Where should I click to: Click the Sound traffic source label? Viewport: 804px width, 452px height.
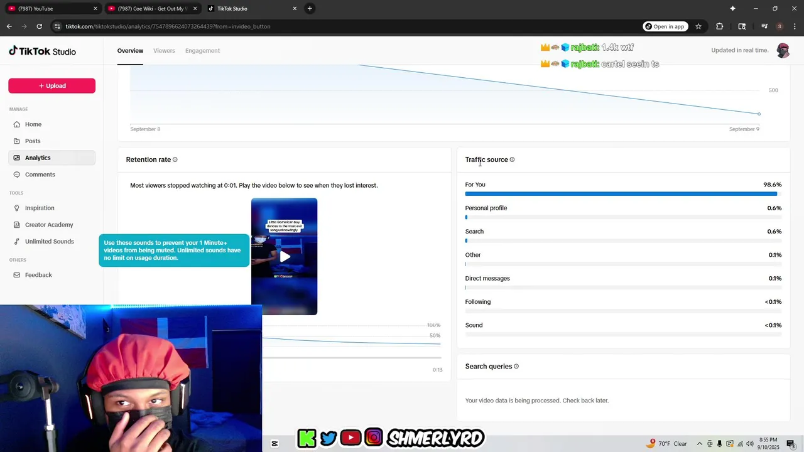point(474,325)
